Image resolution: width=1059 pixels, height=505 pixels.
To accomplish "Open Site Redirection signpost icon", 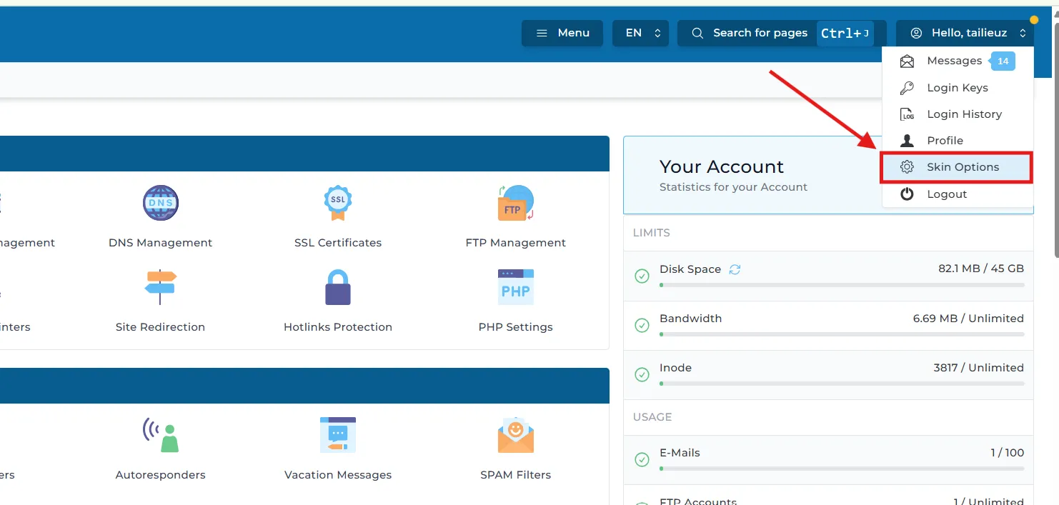I will [x=160, y=287].
